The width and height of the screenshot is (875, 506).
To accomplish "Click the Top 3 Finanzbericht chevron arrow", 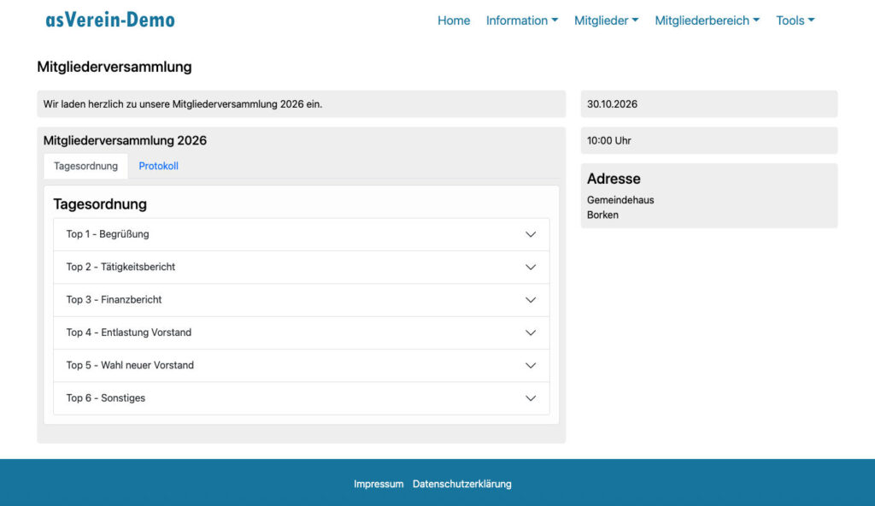I will (x=531, y=300).
